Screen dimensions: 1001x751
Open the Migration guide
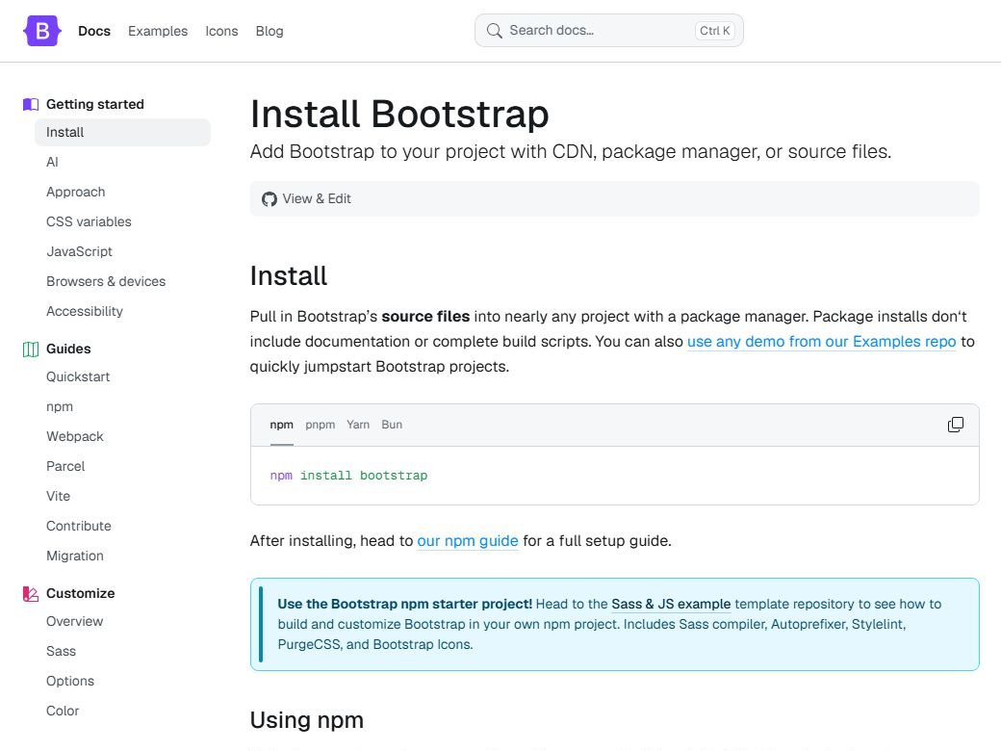75,556
